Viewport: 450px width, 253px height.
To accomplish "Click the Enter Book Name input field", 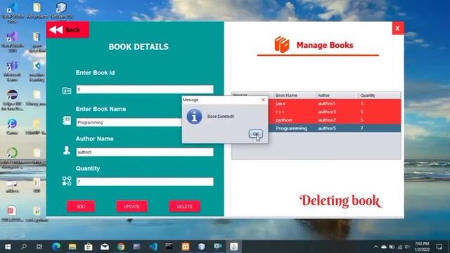I will click(x=129, y=122).
